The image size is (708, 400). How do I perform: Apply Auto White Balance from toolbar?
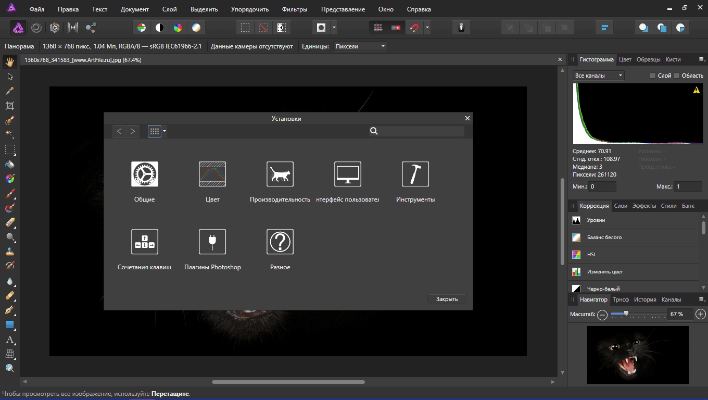[196, 28]
